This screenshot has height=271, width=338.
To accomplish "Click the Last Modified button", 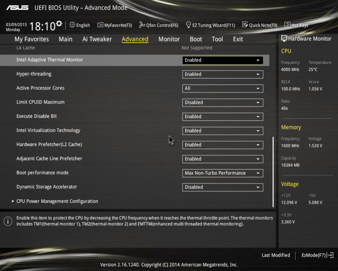I will tap(276, 255).
